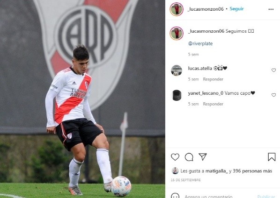Open _lucasmonzon06 header profile picture
This screenshot has height=198, width=280.
[x=177, y=9]
